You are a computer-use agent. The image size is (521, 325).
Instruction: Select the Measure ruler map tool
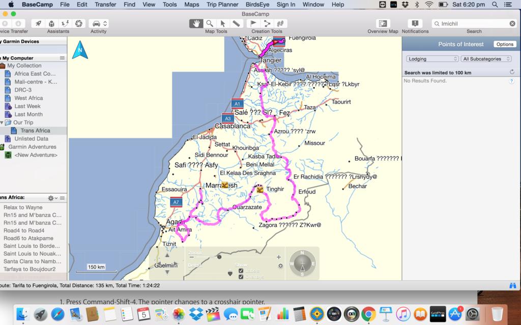[x=236, y=23]
